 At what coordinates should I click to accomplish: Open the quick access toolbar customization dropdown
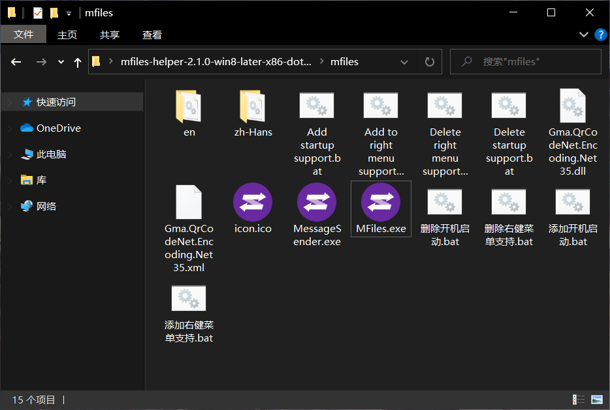click(68, 12)
